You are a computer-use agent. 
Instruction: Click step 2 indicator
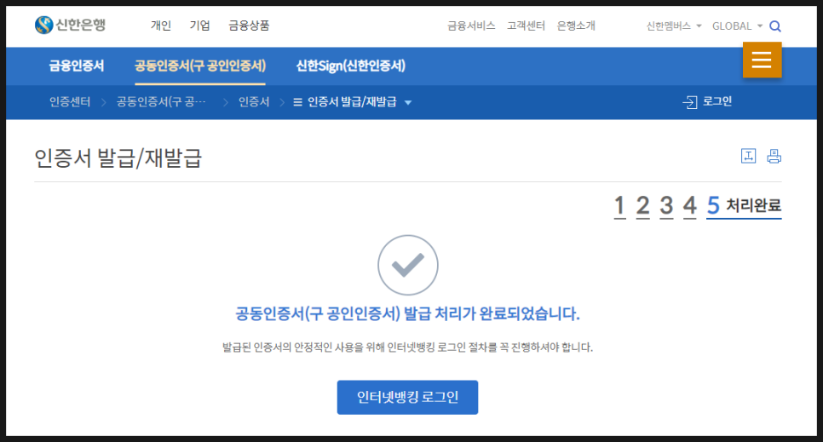pyautogui.click(x=643, y=206)
